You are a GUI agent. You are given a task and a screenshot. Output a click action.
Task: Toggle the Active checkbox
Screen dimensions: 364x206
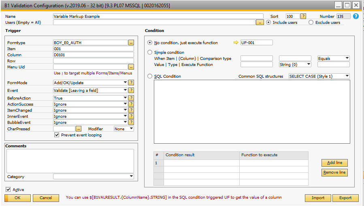[x=8, y=189]
